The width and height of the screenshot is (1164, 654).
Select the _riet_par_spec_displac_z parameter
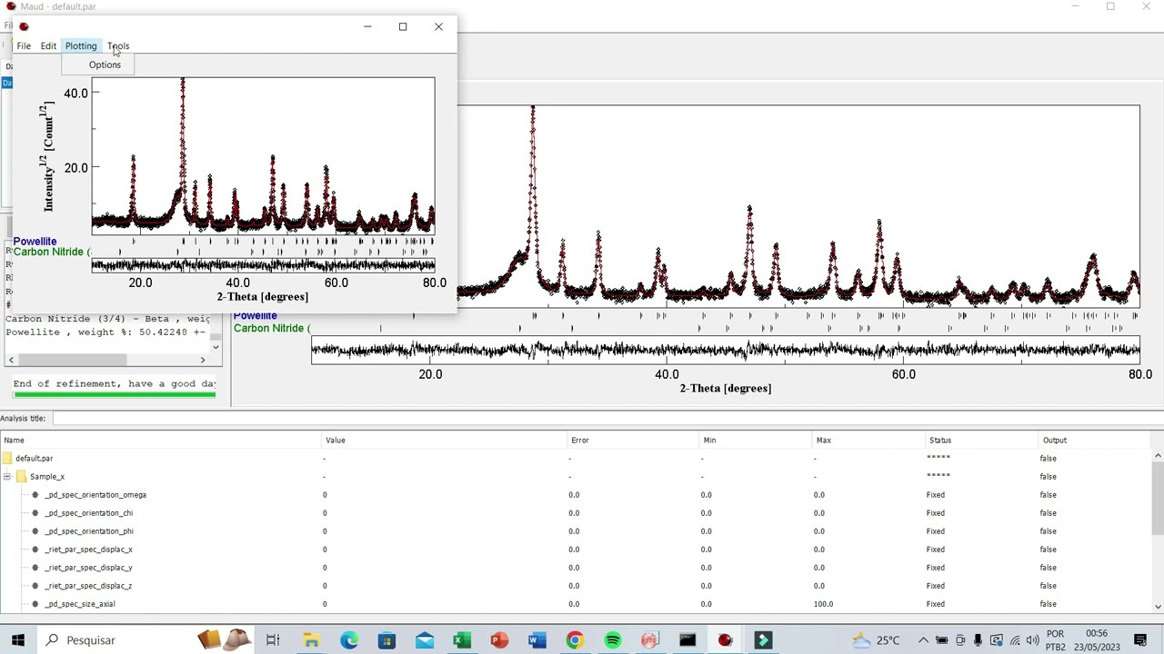point(89,585)
